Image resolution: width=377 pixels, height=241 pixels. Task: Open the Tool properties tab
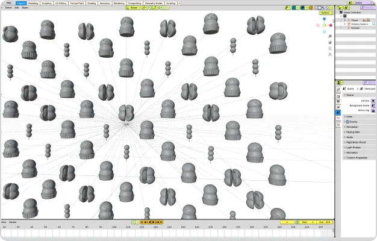[x=338, y=90]
